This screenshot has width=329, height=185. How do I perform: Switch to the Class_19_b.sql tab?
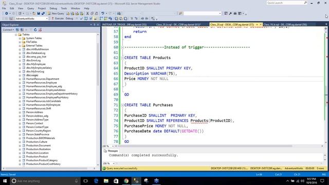pyautogui.click(x=285, y=25)
